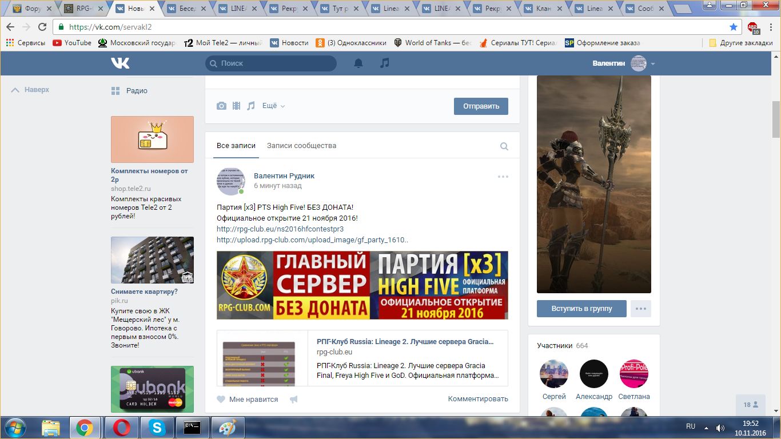Open group actions three-dot button
781x439 pixels.
(x=640, y=309)
